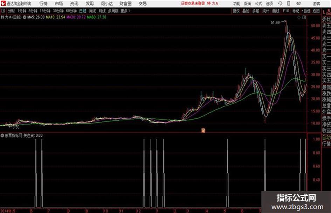Select the 周线 weekly period
The image size is (331, 213).
92,11
